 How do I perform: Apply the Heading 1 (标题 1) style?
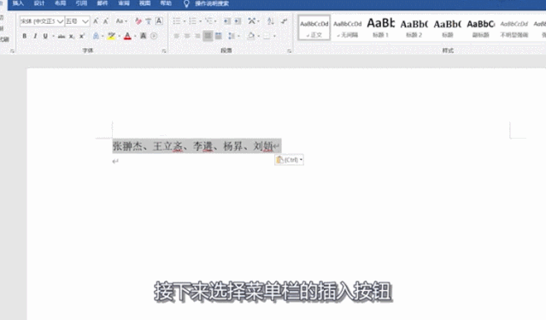[x=380, y=27]
